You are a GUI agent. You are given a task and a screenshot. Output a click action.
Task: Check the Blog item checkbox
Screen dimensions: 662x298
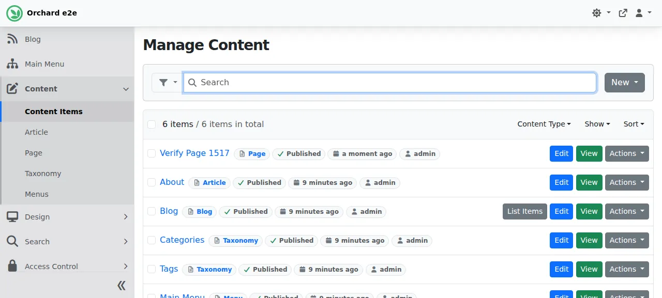pyautogui.click(x=152, y=211)
